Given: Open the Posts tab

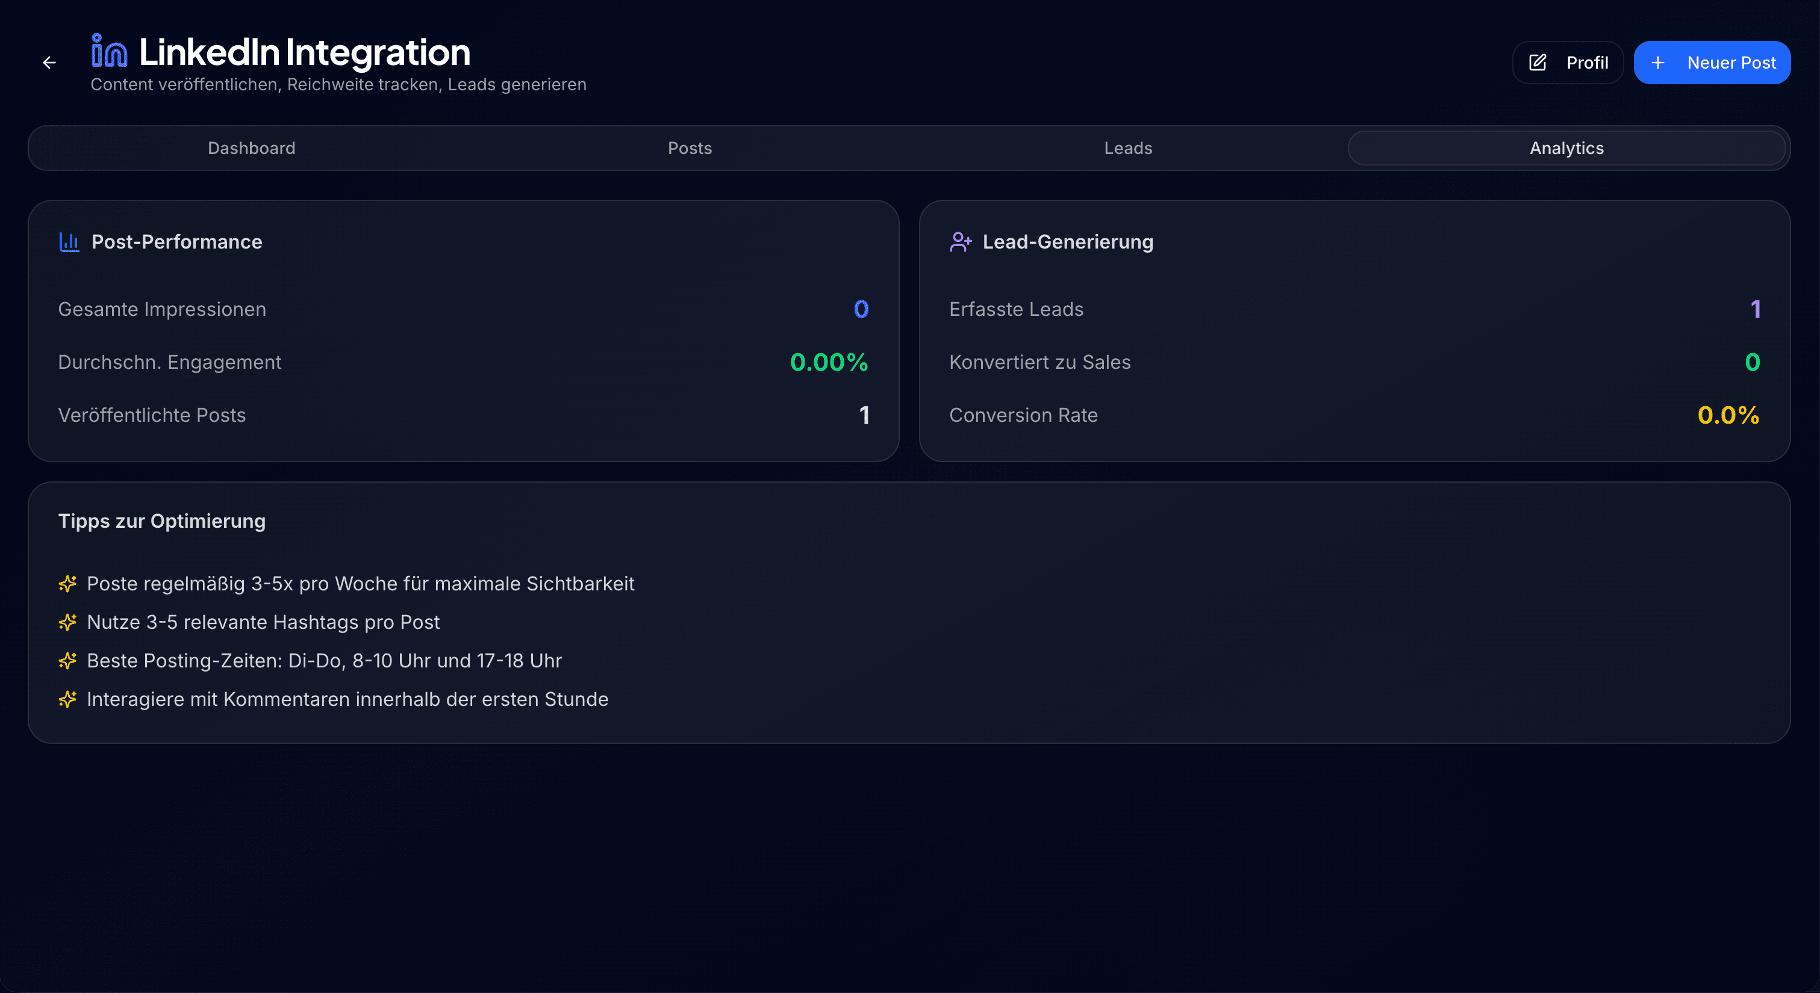Looking at the screenshot, I should pos(690,148).
